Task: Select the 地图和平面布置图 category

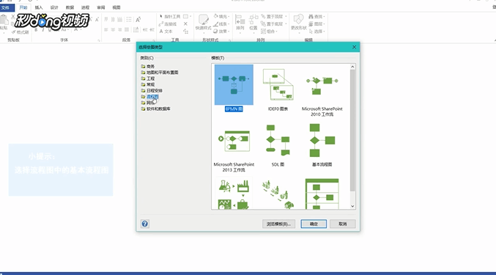Action: (x=160, y=73)
